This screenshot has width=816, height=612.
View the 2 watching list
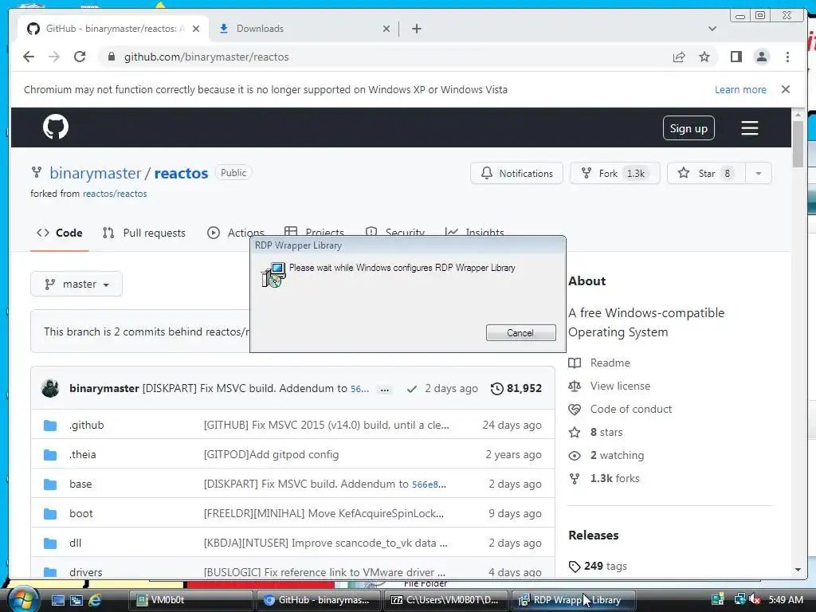[617, 455]
